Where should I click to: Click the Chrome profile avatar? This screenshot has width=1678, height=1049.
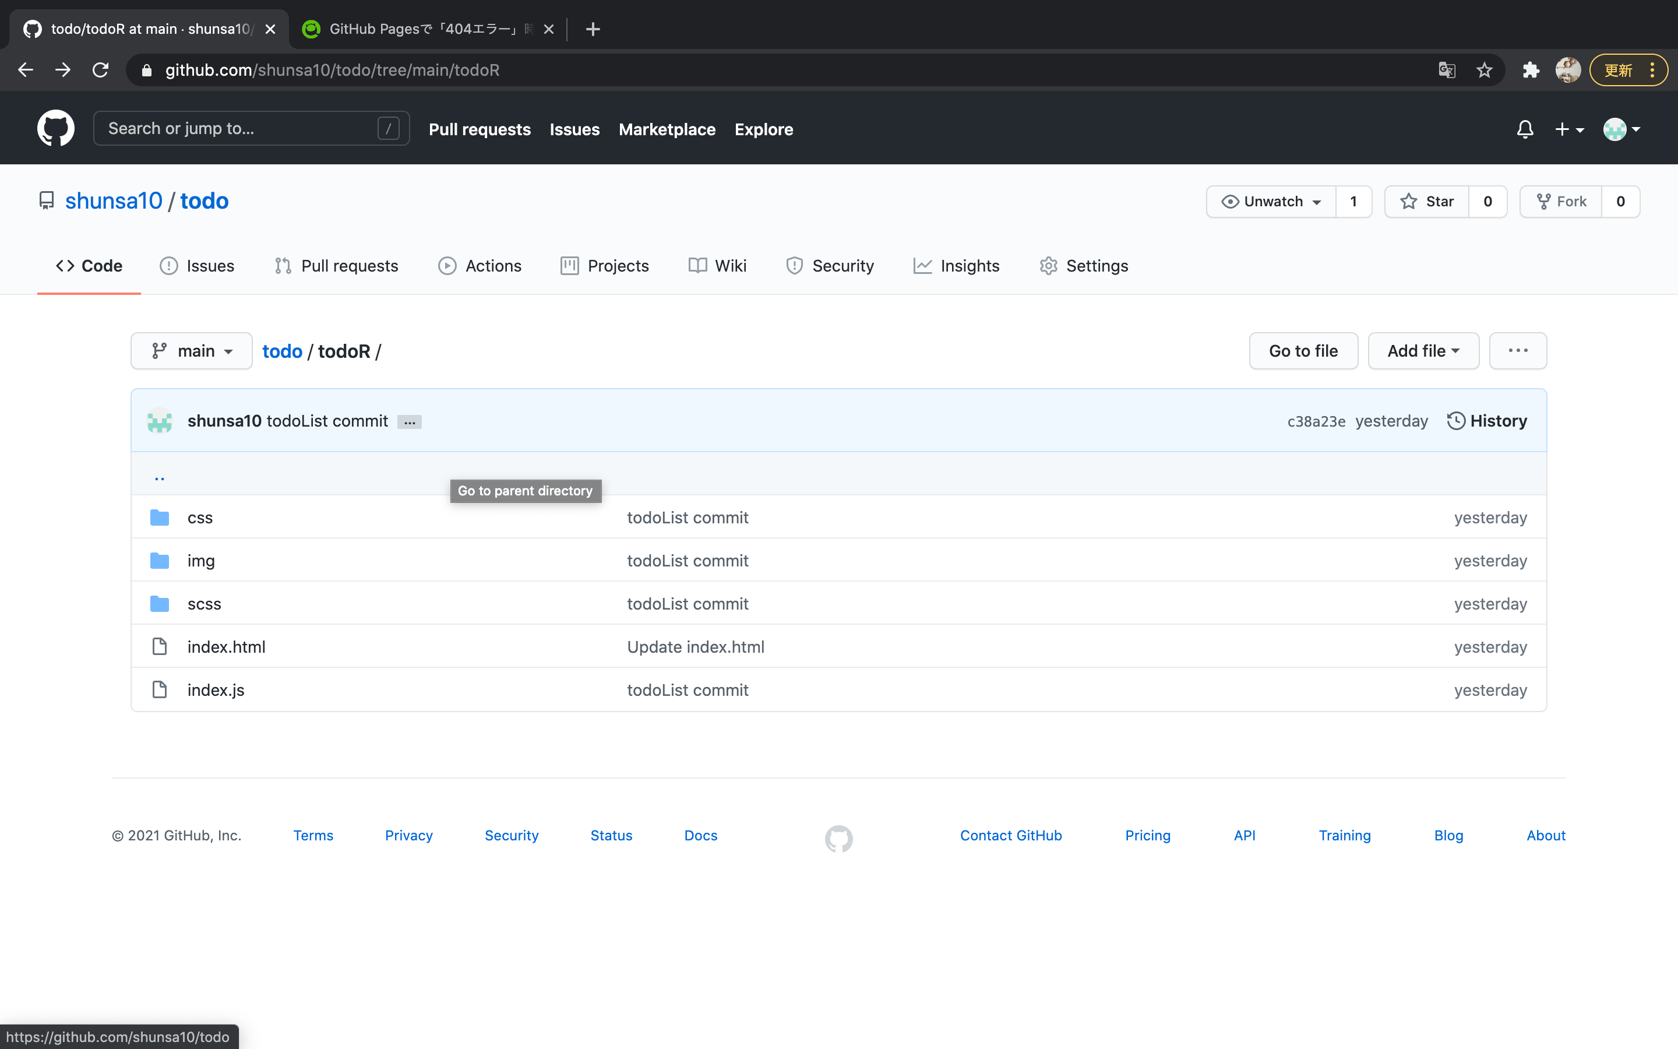pyautogui.click(x=1568, y=70)
